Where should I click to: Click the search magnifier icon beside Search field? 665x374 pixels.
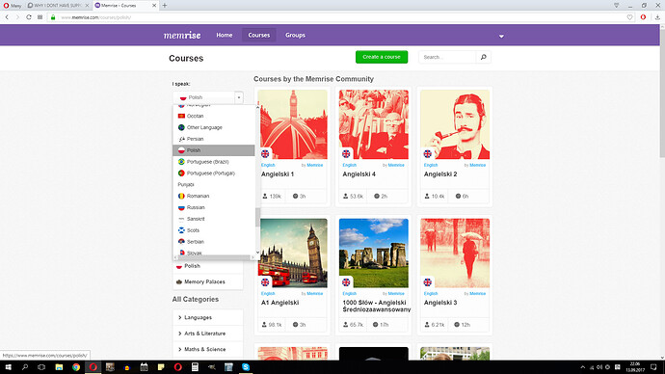483,57
